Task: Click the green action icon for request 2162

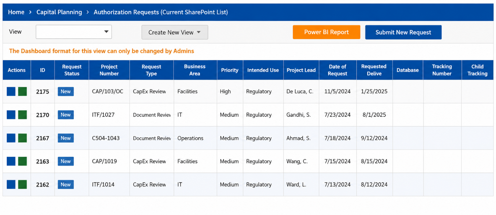Action: [22, 184]
